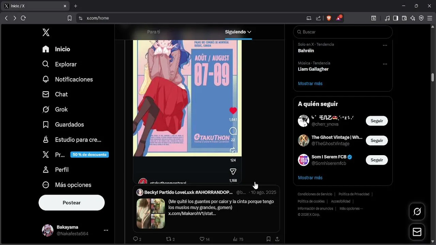Follow @cherr_ynova with Seguir
436x245 pixels.
coord(377,121)
